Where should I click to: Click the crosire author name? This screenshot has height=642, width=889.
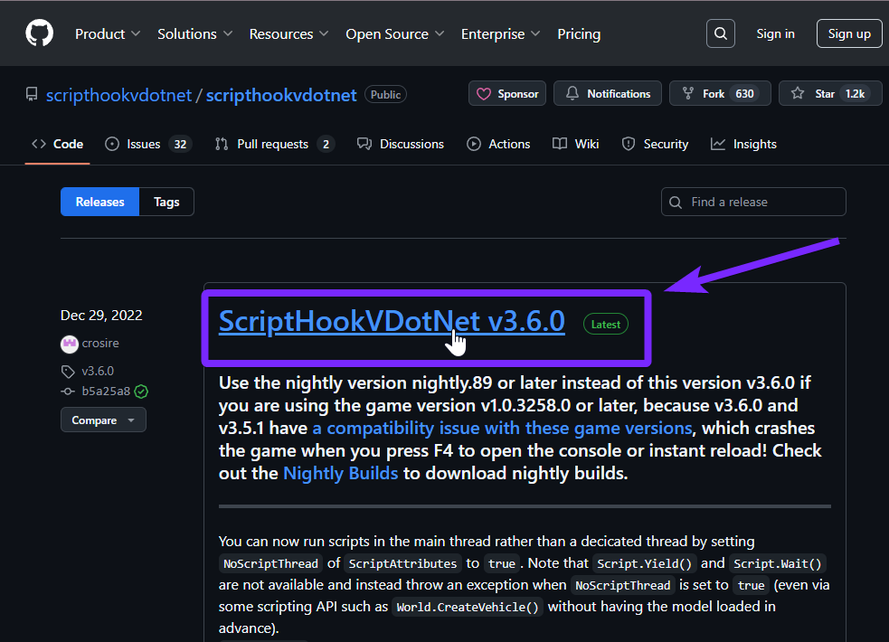tap(100, 344)
